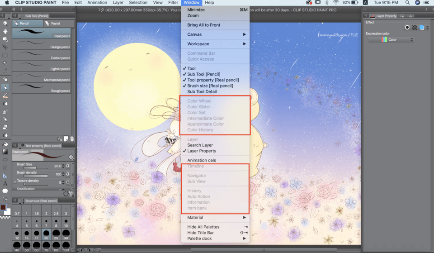
Task: Toggle Texture density checkbox button
Action: 68,182
